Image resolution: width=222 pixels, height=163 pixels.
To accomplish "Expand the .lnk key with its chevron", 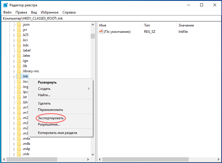I will click(x=14, y=77).
